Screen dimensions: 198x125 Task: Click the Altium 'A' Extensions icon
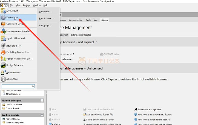[136, 109]
